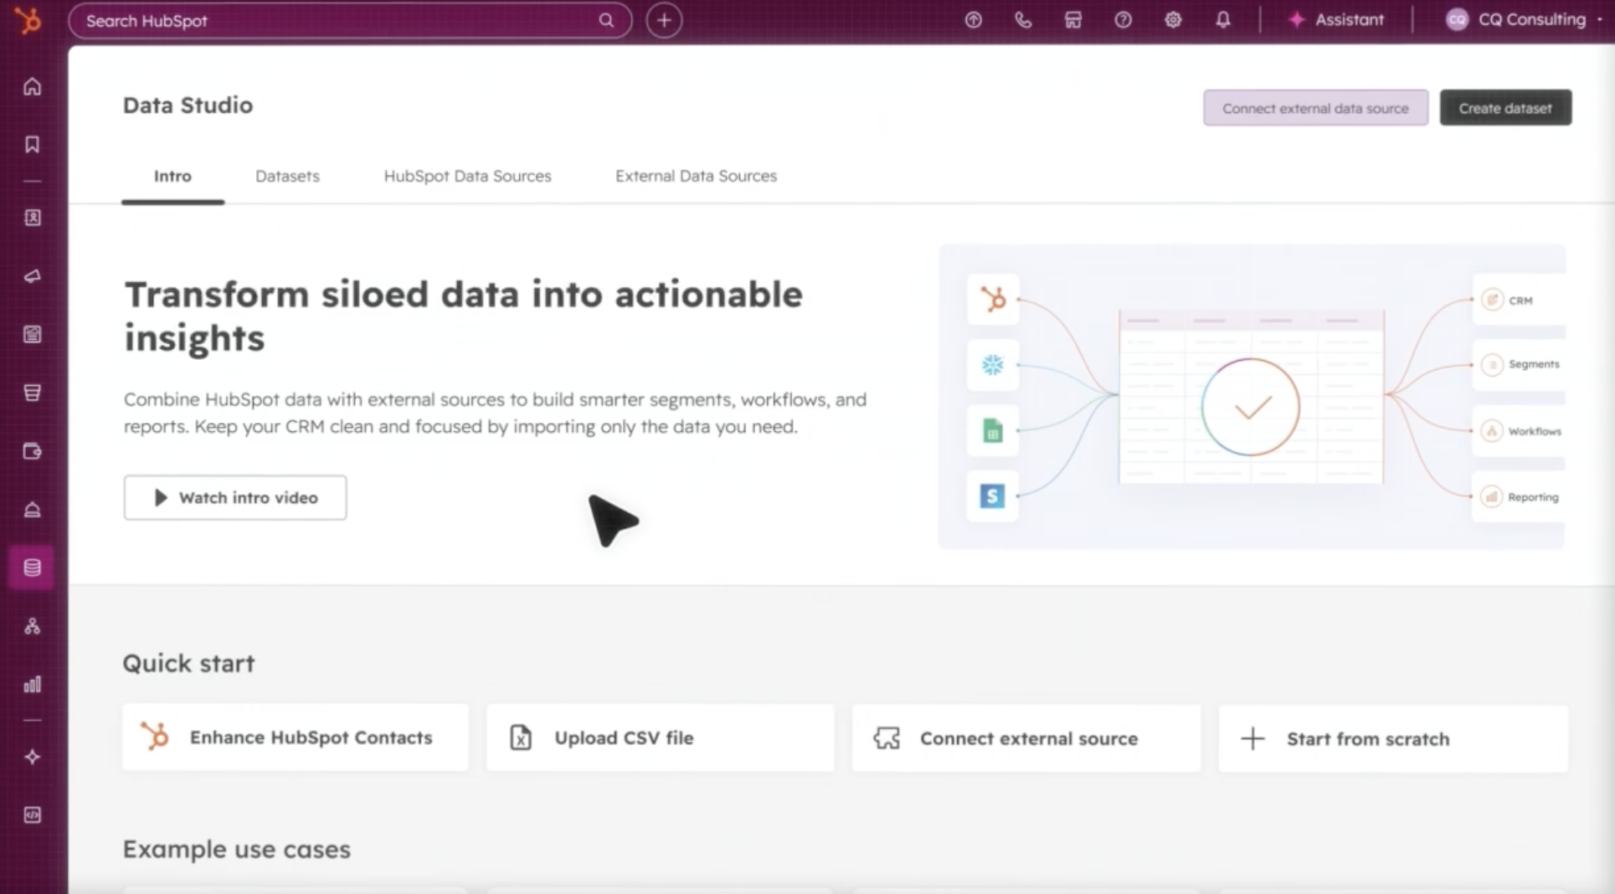Open the Home icon in sidebar
1615x894 pixels.
pos(32,87)
